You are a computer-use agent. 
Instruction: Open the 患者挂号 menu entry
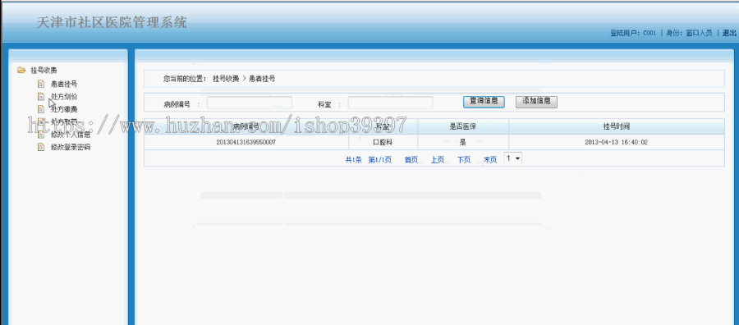point(64,85)
